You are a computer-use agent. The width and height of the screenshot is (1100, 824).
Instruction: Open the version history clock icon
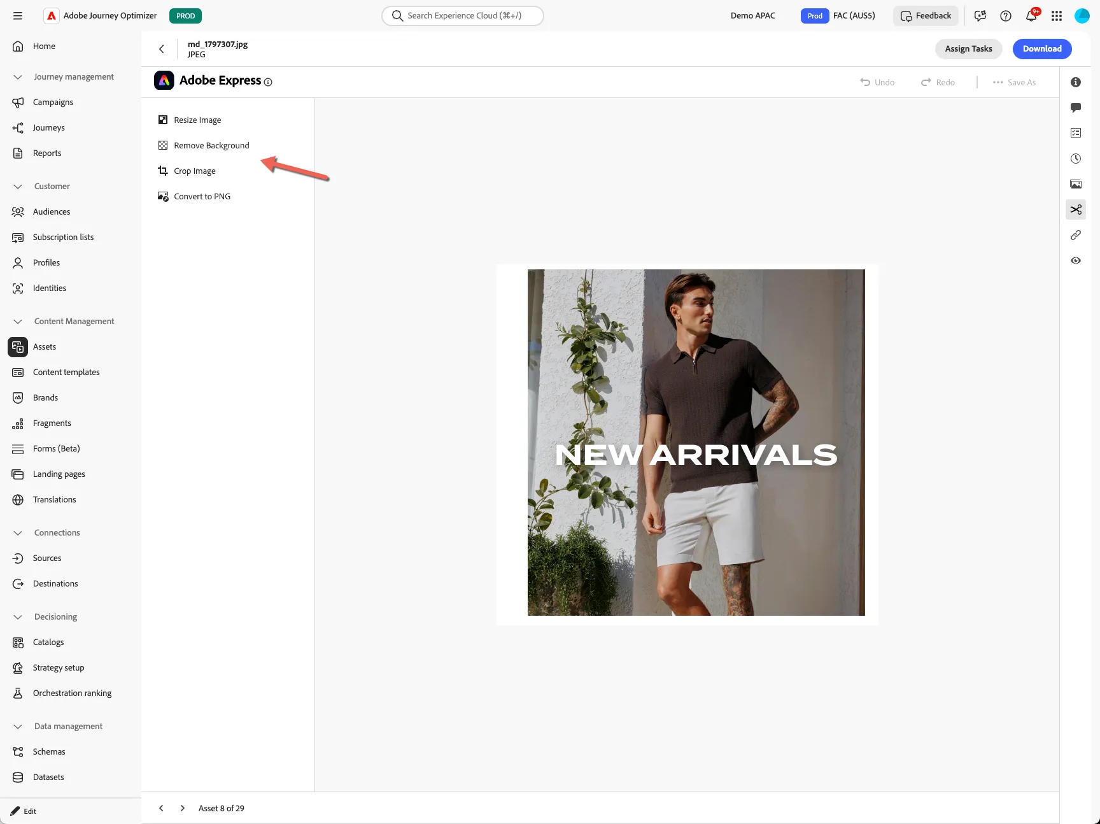click(x=1076, y=159)
